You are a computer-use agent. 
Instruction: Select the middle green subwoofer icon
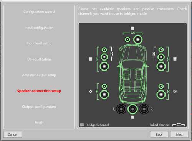132,109
